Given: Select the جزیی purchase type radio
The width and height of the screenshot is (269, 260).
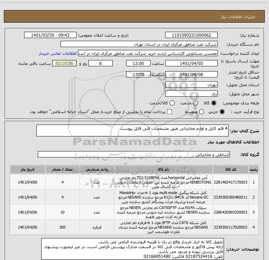Looking at the screenshot, I should (x=222, y=112).
